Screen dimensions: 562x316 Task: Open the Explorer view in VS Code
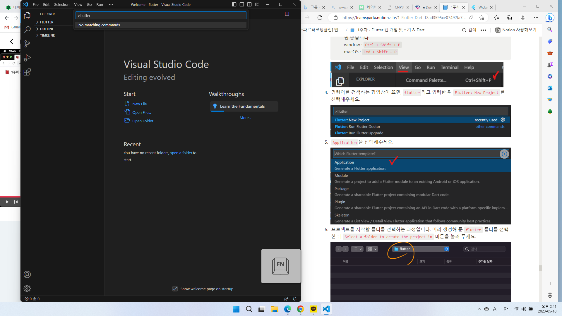click(27, 16)
